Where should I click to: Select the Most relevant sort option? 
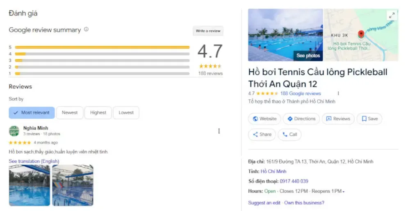click(32, 112)
